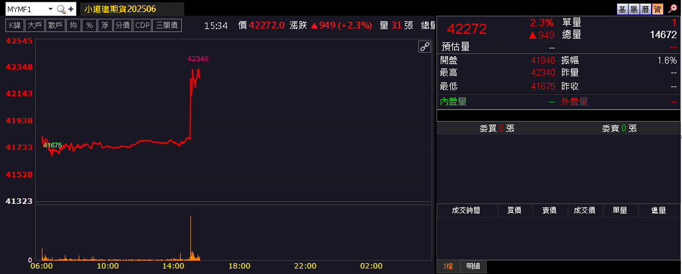The width and height of the screenshot is (682, 274).
Task: Click the 15:34 time readout
Action: [x=216, y=25]
